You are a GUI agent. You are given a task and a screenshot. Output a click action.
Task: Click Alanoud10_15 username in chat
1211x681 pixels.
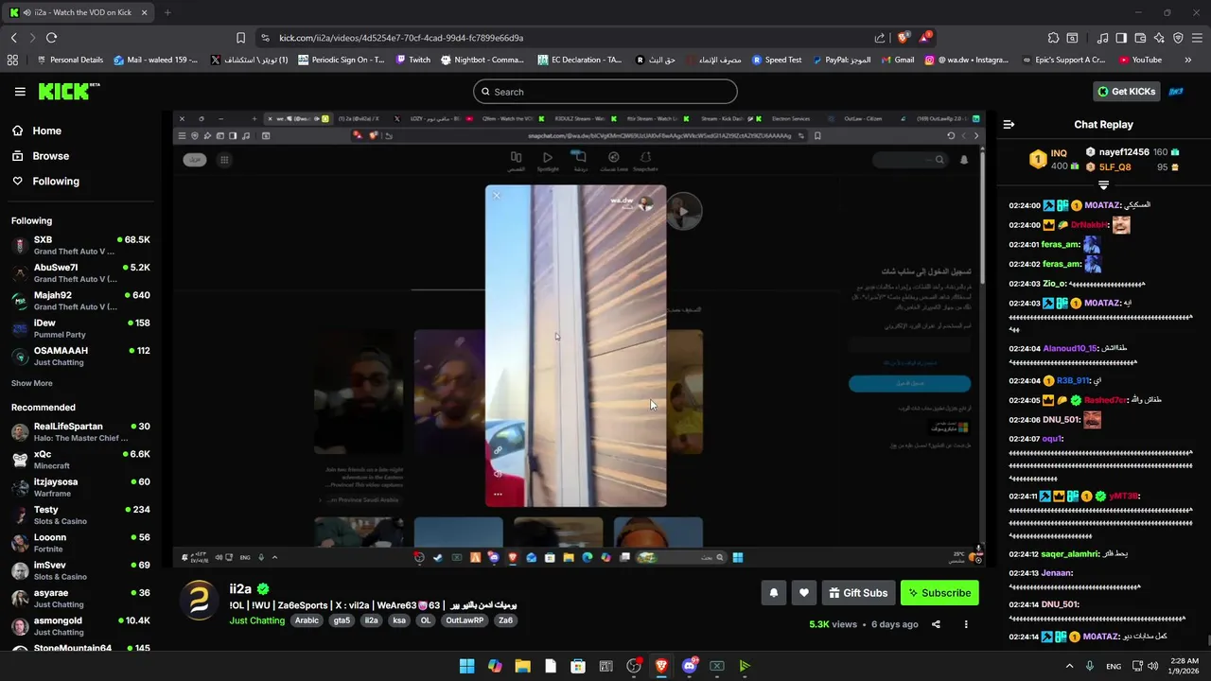pos(1070,348)
